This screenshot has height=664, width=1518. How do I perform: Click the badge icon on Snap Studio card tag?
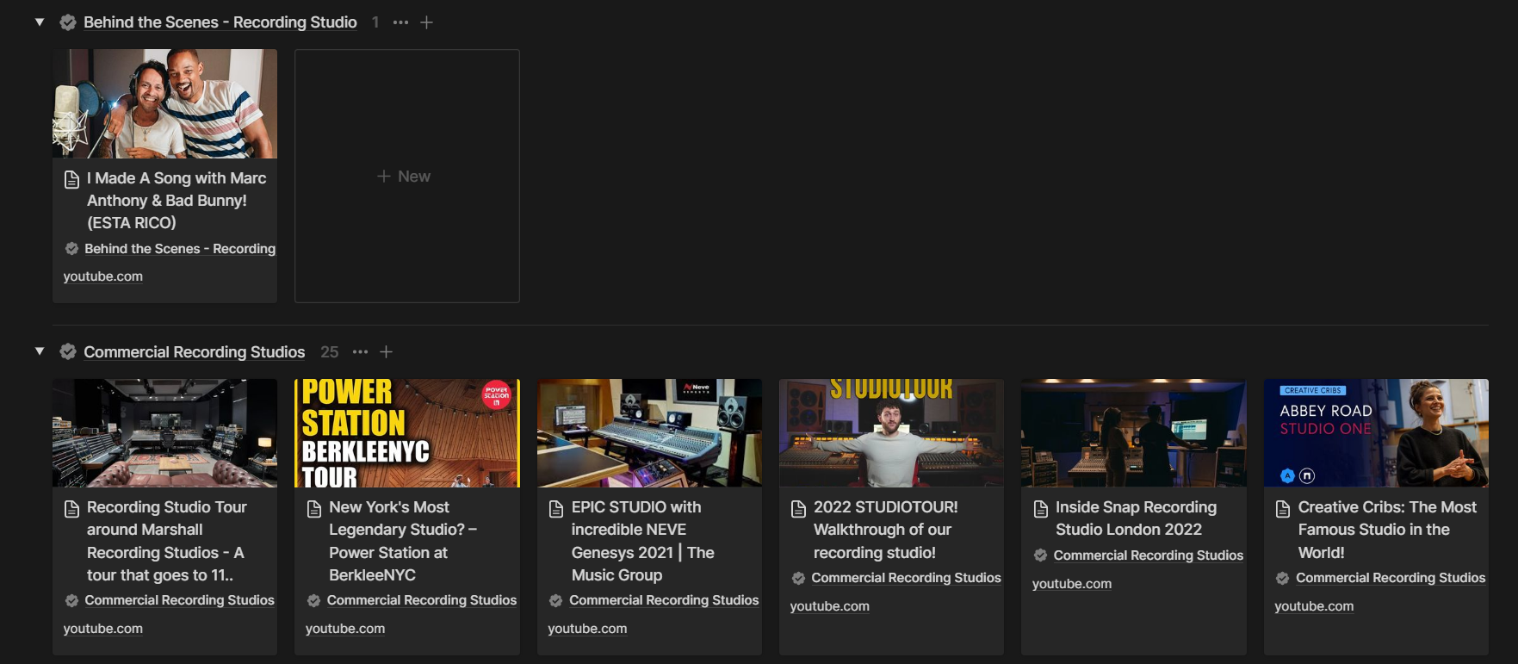[1041, 555]
